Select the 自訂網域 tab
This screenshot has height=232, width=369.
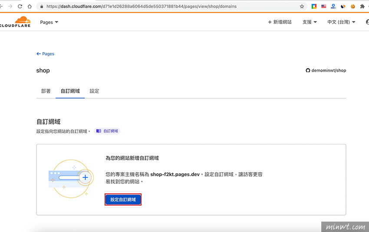pyautogui.click(x=70, y=91)
